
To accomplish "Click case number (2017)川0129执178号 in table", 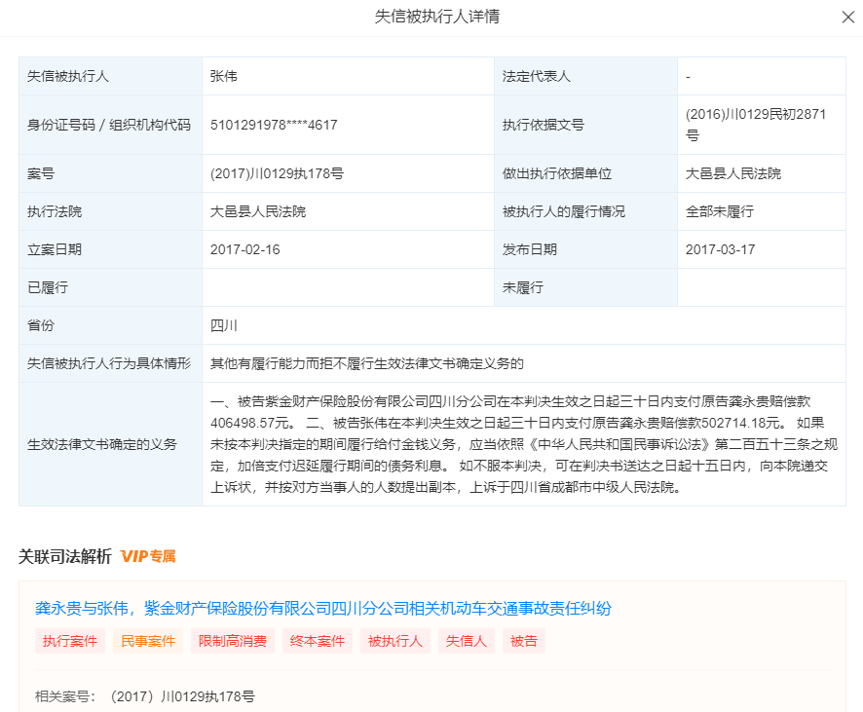I will (277, 174).
